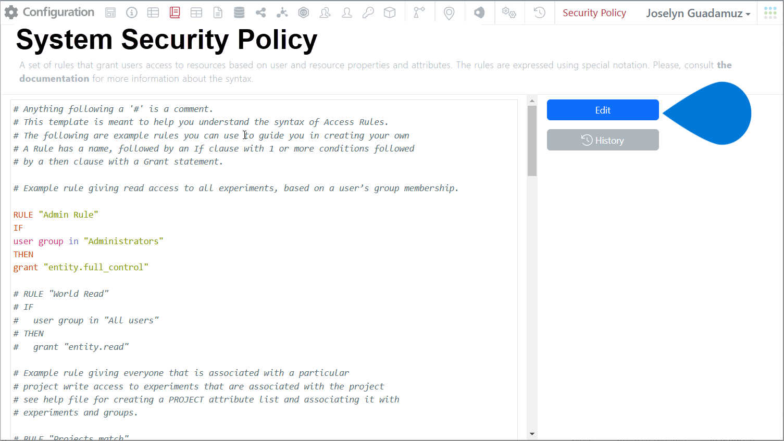Select the database cylinder icon
This screenshot has width=784, height=441.
239,13
